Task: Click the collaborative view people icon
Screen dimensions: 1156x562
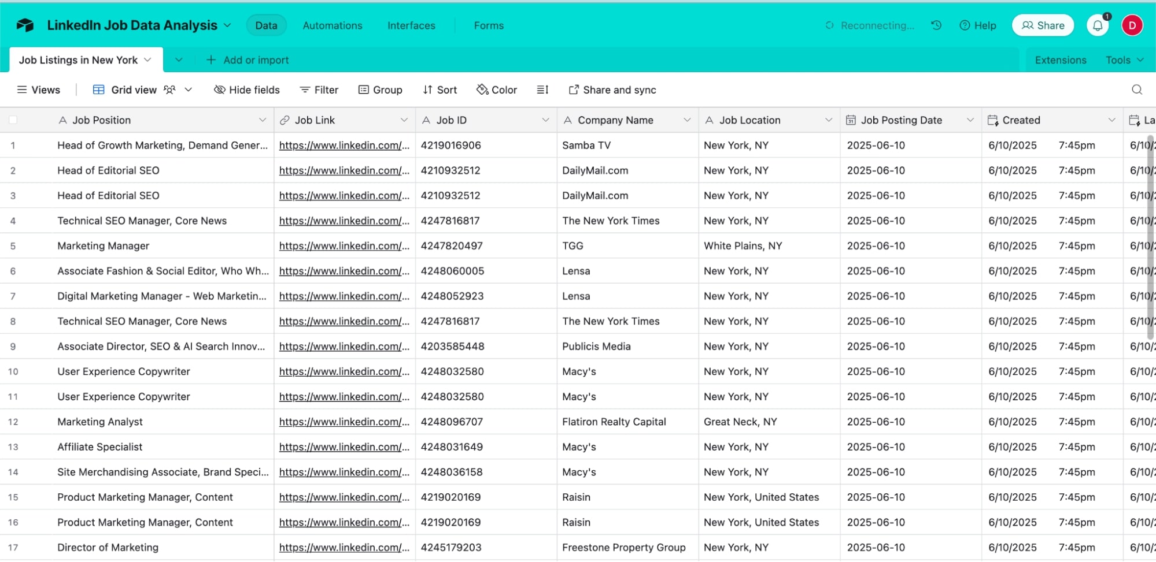Action: pos(169,90)
